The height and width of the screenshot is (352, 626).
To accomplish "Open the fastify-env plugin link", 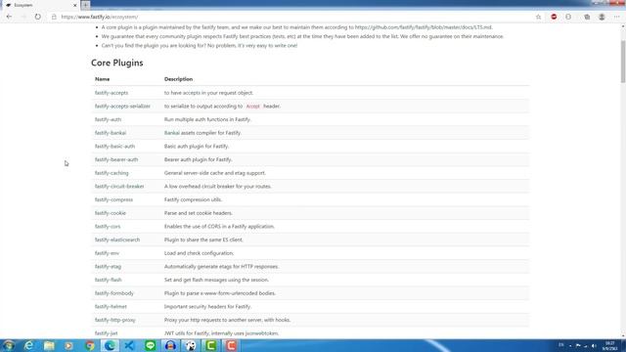I will pos(107,253).
